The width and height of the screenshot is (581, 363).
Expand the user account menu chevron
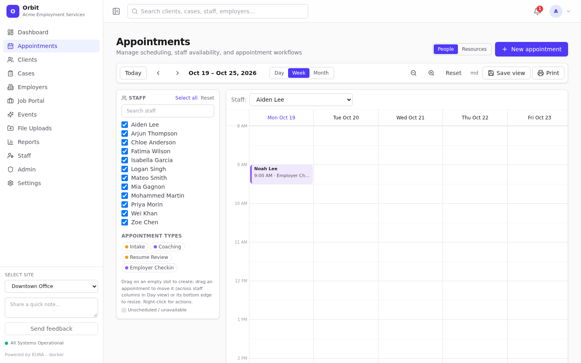pos(568,11)
